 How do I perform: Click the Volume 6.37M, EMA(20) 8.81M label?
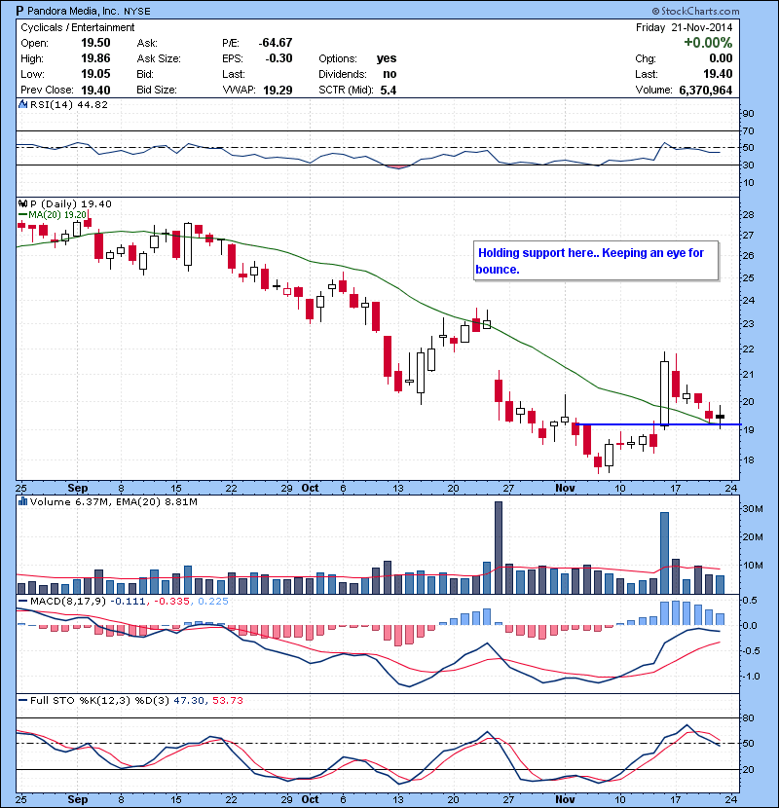[113, 501]
